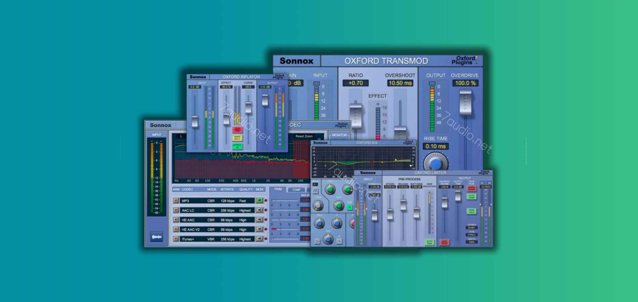Image resolution: width=638 pixels, height=302 pixels.
Task: Click the red Safe Mode button in Limiter
Action: pos(444,242)
